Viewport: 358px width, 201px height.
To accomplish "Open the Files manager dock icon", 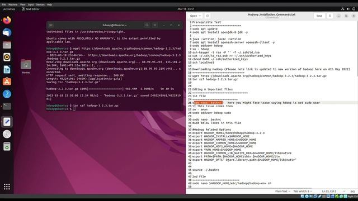I will [x=7, y=45].
